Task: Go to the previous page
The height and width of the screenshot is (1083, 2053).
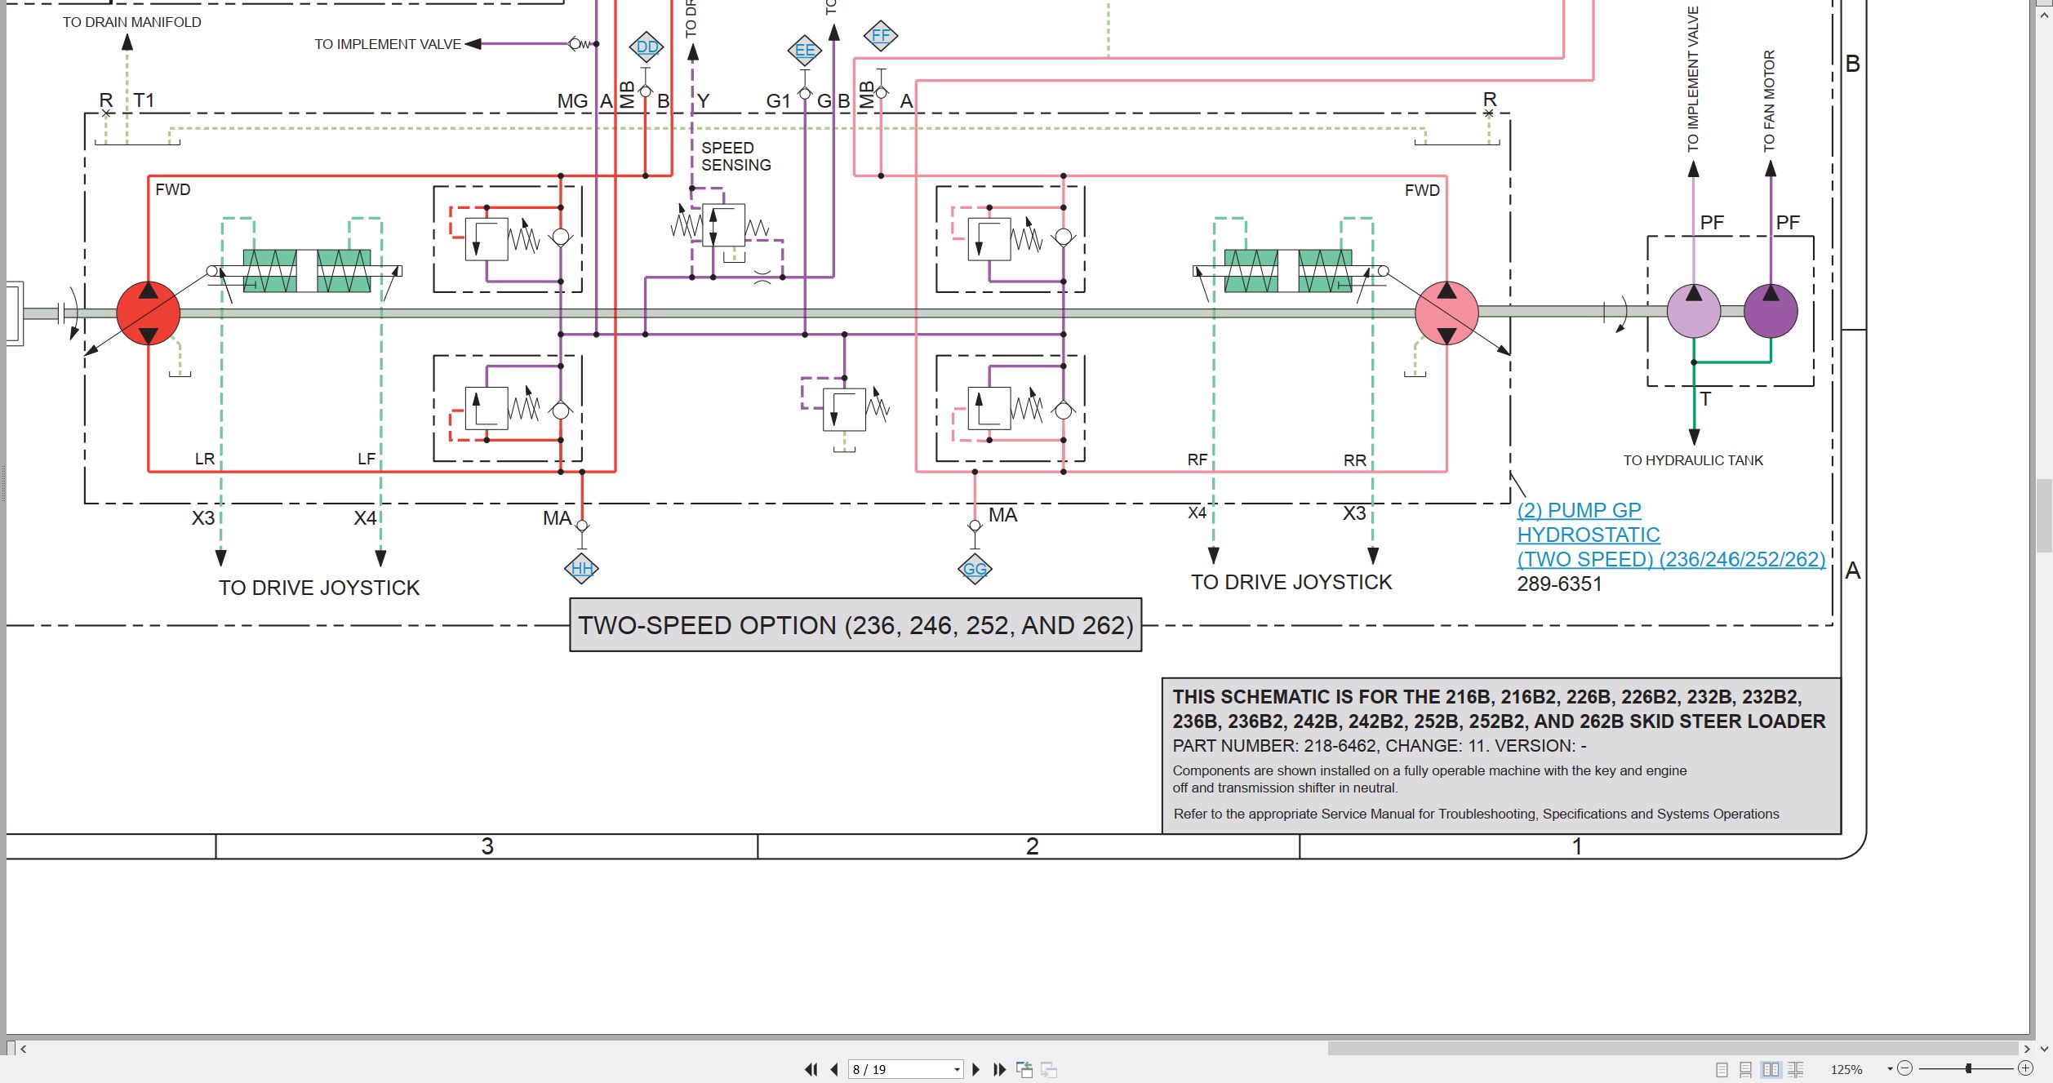Action: (x=833, y=1069)
